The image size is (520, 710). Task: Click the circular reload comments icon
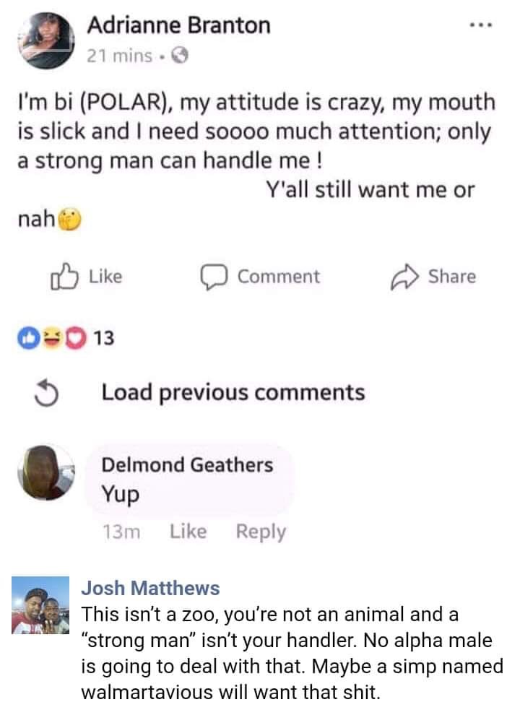pos(47,393)
